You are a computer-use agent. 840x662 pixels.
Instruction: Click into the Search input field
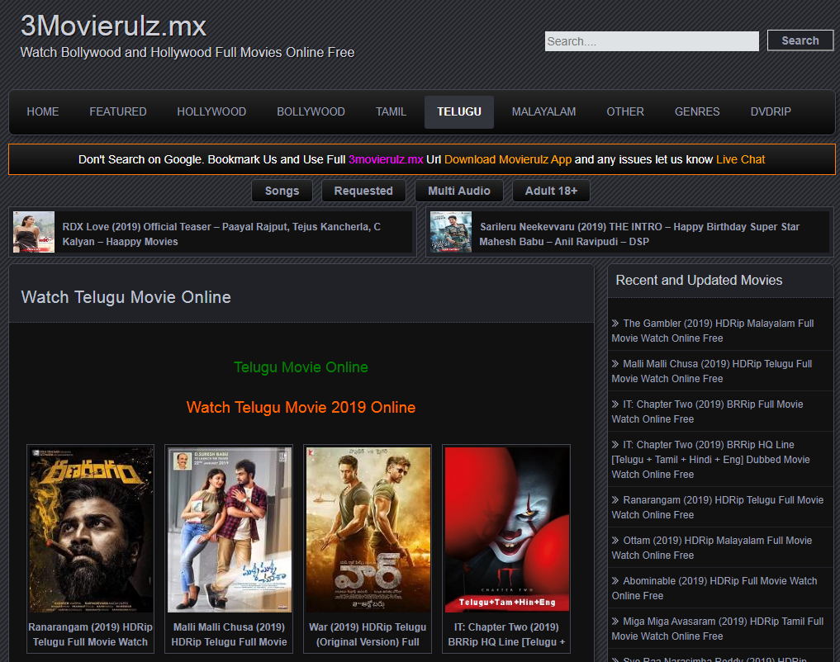click(652, 41)
